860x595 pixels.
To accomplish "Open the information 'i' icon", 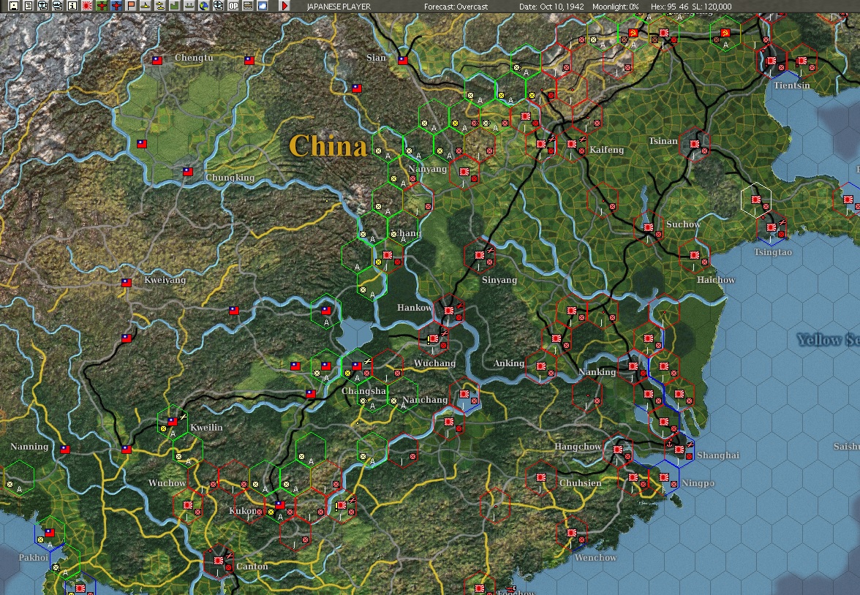I will coord(72,6).
